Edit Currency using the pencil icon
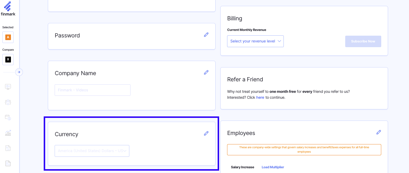Viewport: 409px width, 173px height. pos(206,134)
